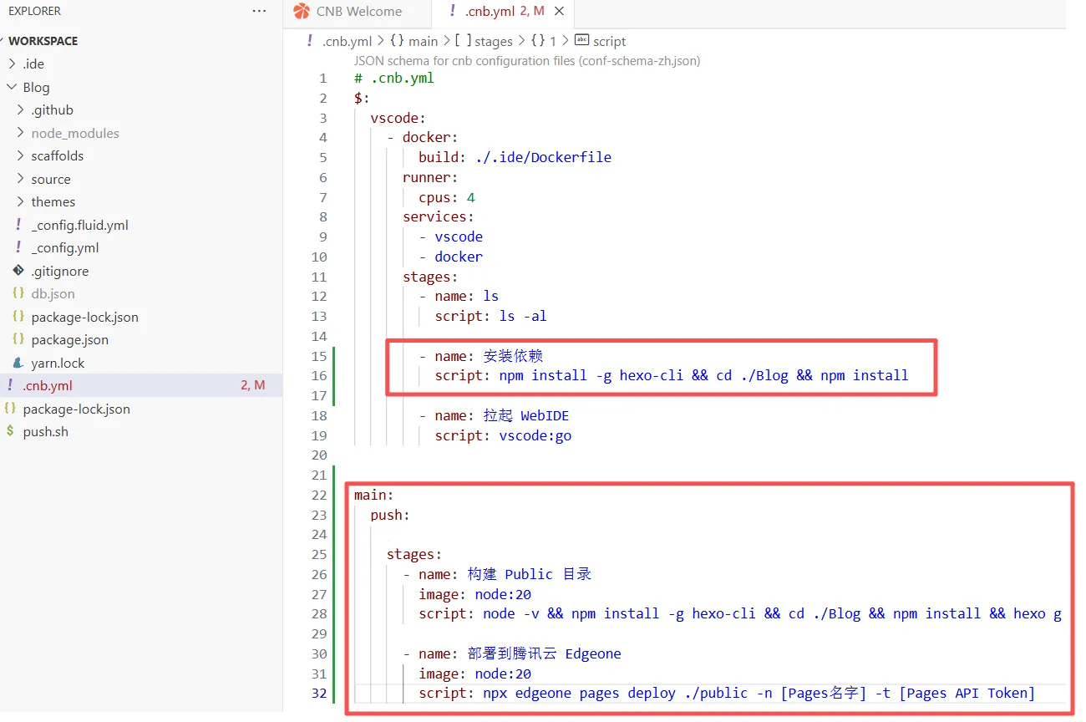The image size is (1086, 722).
Task: Click breadcrumb item numbered 1
Action: pyautogui.click(x=553, y=41)
